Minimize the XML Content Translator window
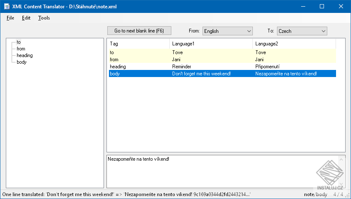Viewport: 351px width, 199px height. 303,6
